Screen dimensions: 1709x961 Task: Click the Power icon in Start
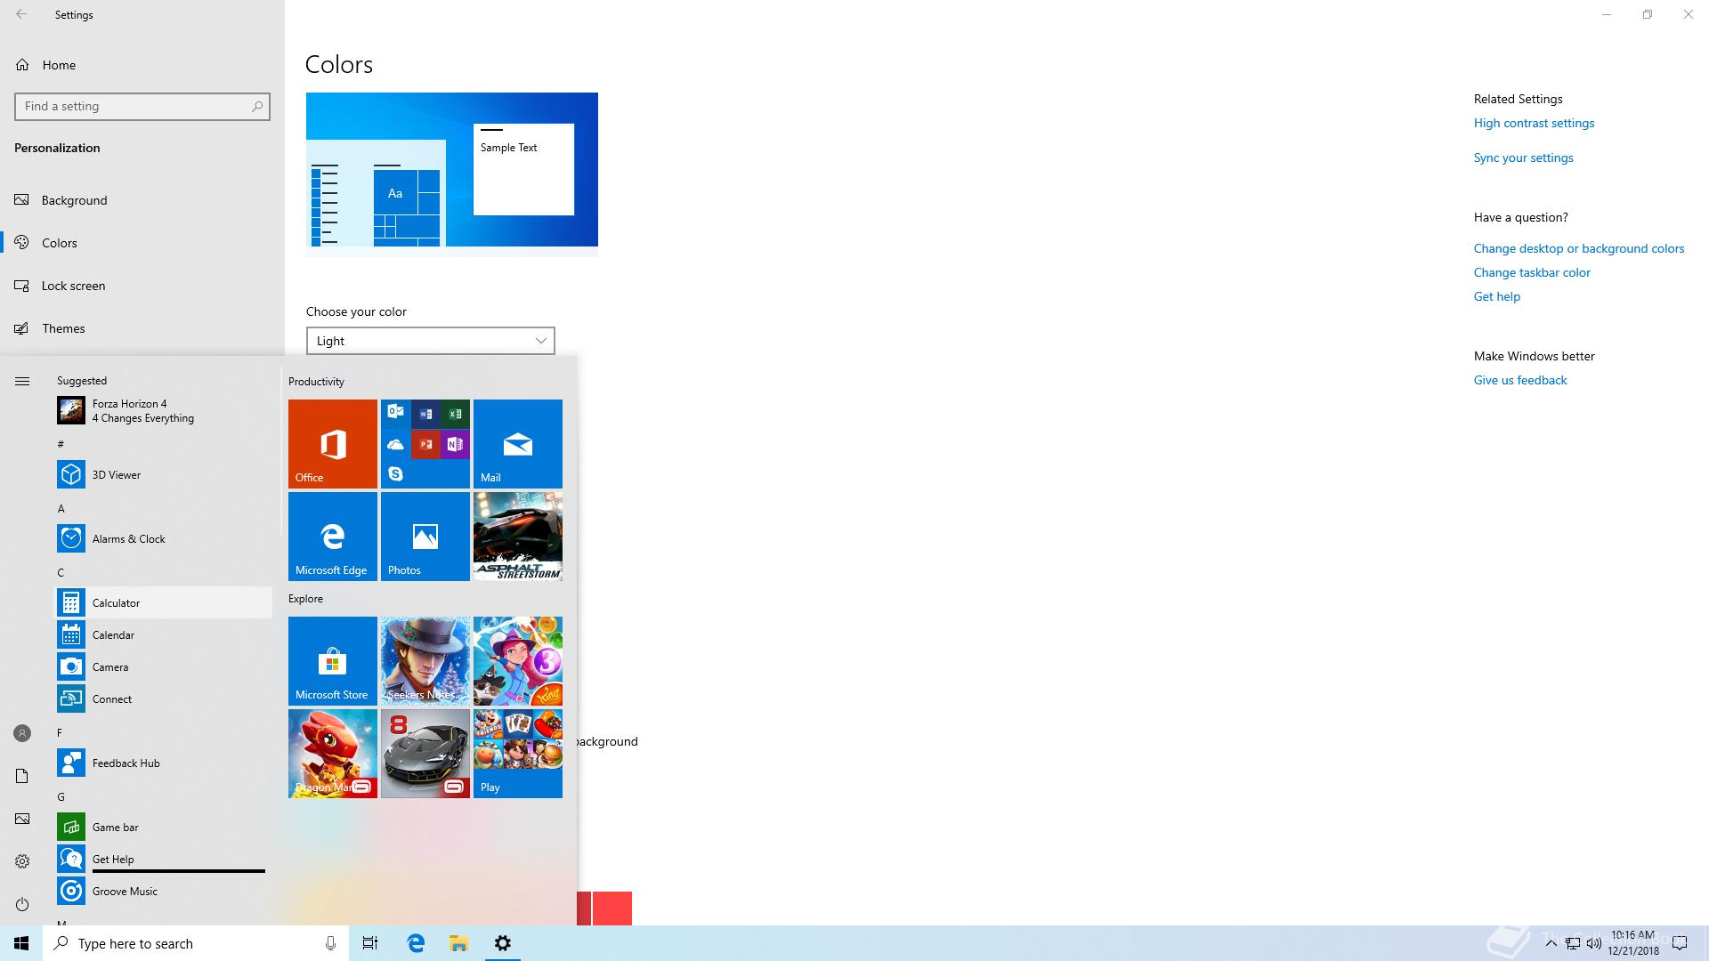pos(22,904)
